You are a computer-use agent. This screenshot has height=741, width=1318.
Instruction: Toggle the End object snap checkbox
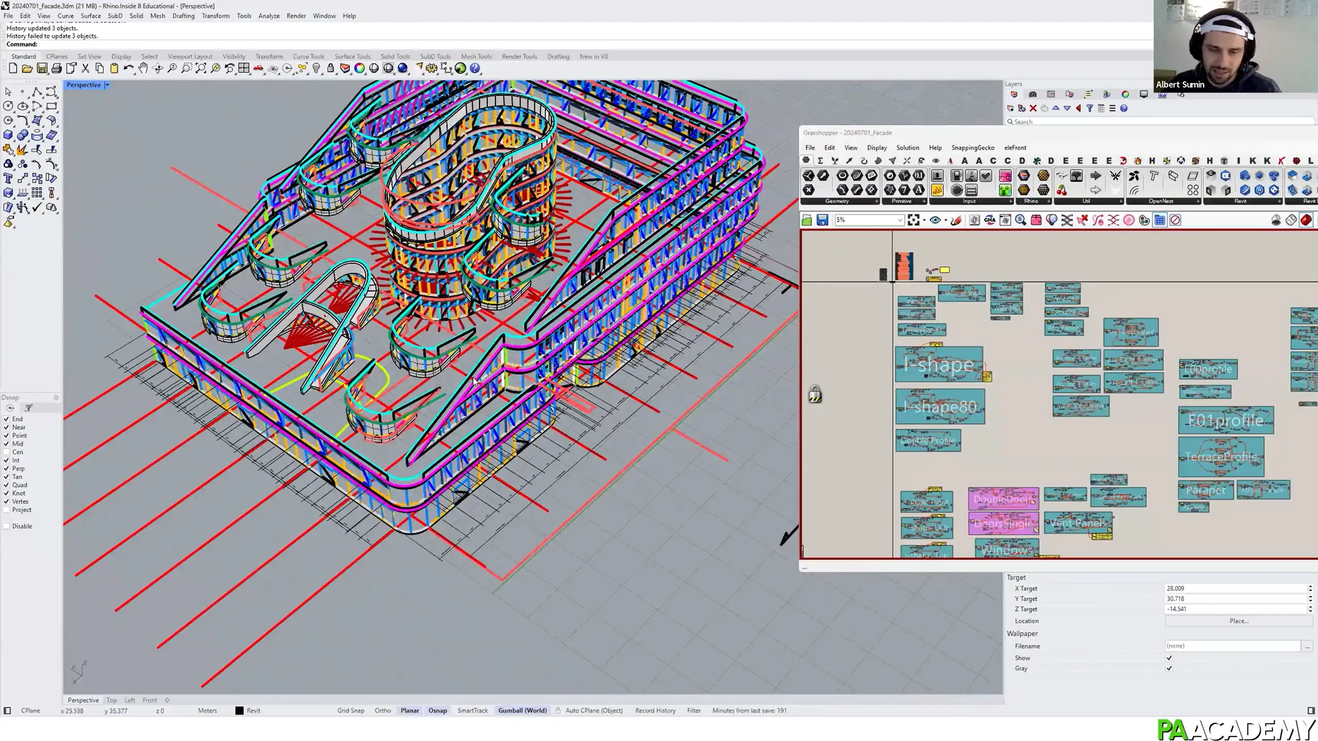(x=7, y=419)
